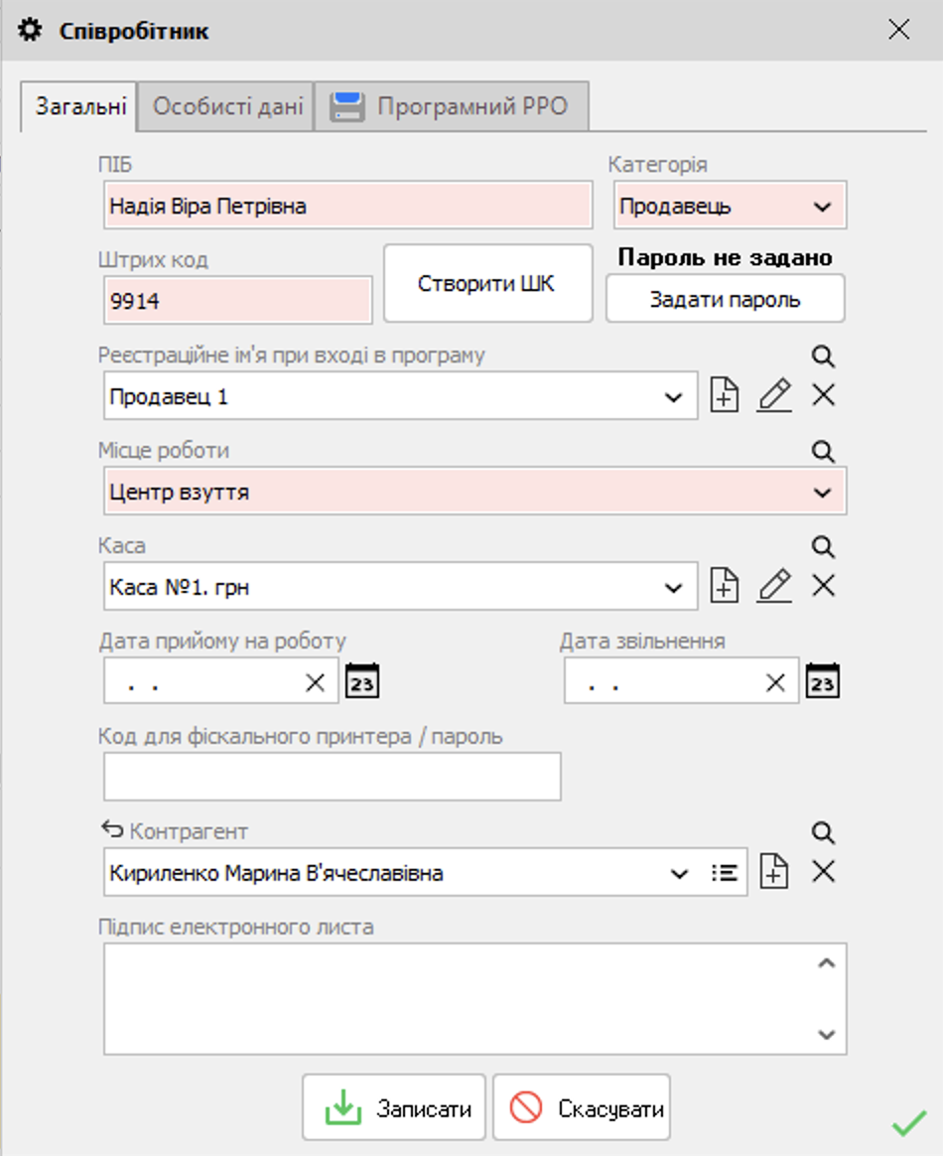Save the employee with Записати
Screen dimensions: 943x1156
coord(394,1107)
